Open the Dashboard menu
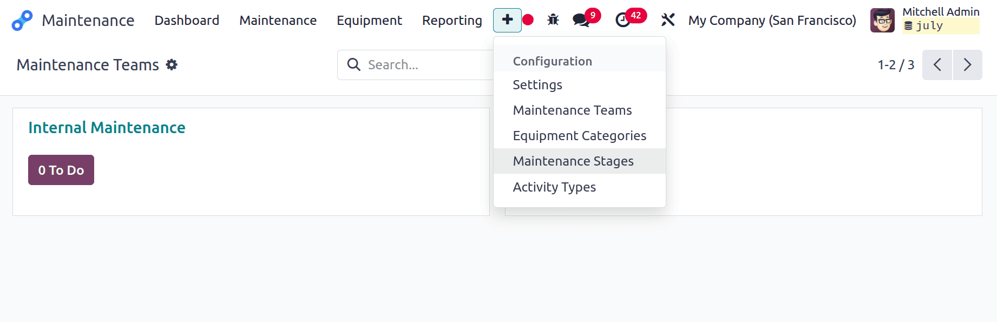 pos(187,21)
